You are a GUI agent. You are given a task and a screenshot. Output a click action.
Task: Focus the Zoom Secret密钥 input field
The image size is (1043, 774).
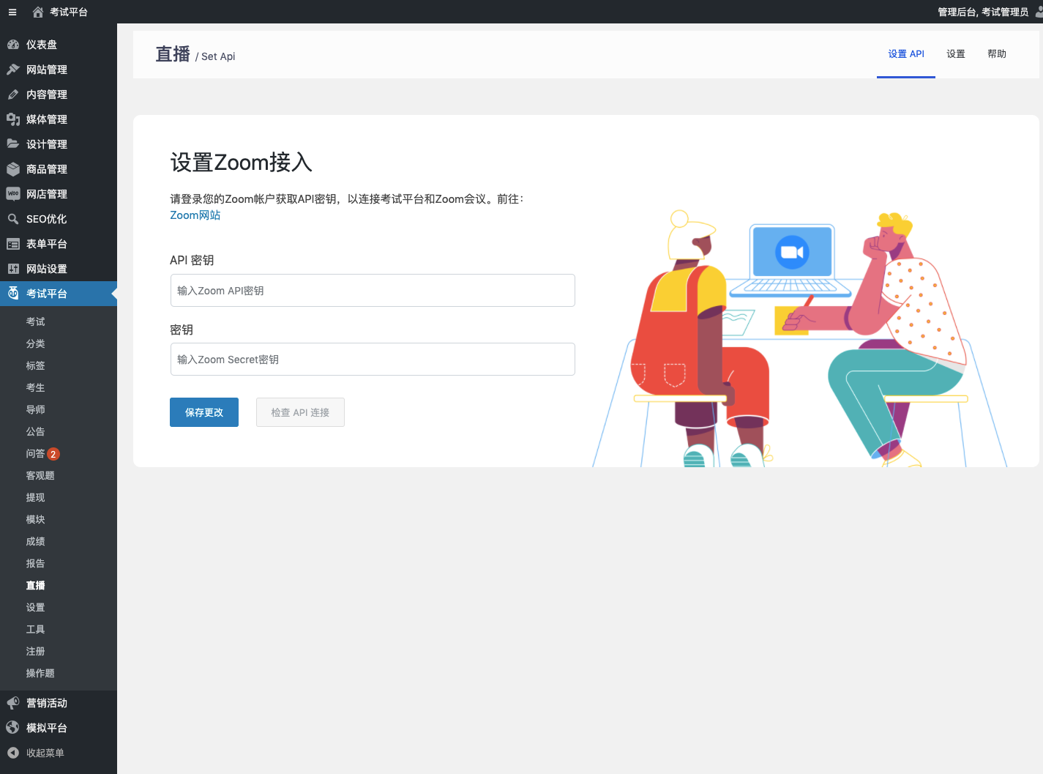373,360
